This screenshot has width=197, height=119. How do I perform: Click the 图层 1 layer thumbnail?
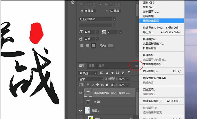coord(87,111)
